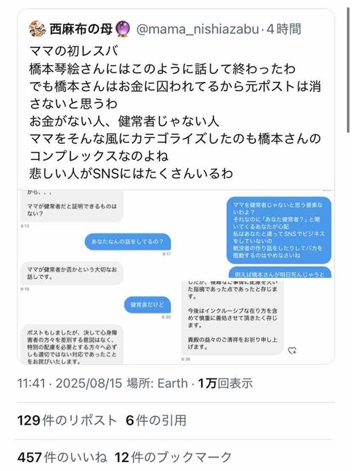This screenshot has height=471, width=352.
Task: Click the heart reaction icon on the message
Action: pos(292,350)
